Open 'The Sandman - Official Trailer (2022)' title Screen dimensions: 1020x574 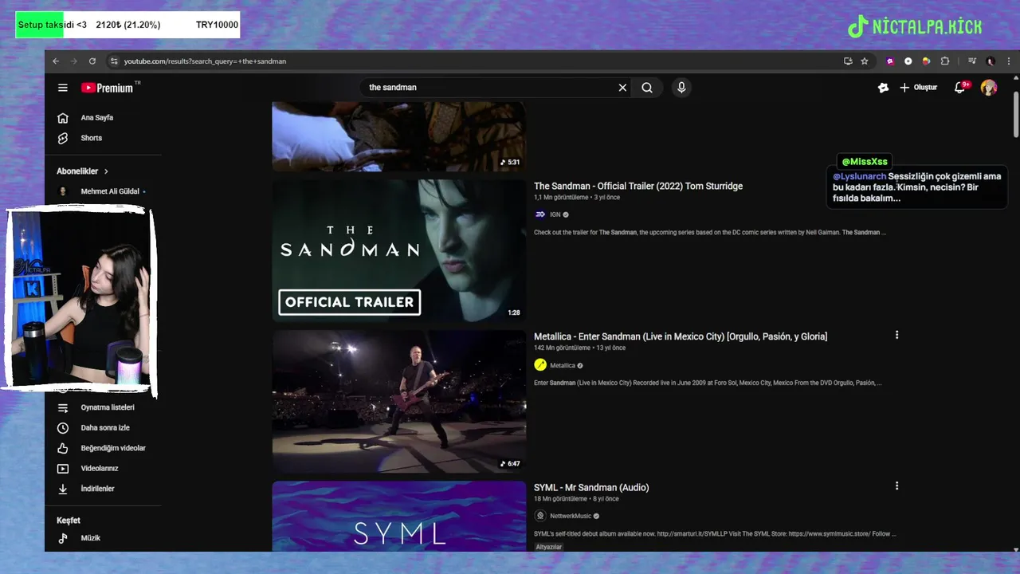click(x=637, y=186)
